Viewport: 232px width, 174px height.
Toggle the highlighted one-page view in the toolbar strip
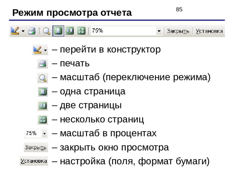click(x=58, y=31)
